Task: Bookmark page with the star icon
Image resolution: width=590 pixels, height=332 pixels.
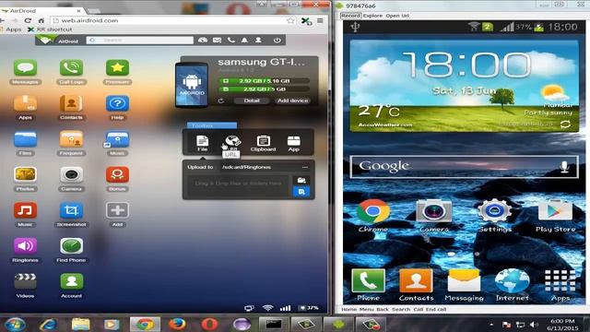Action: (x=290, y=20)
